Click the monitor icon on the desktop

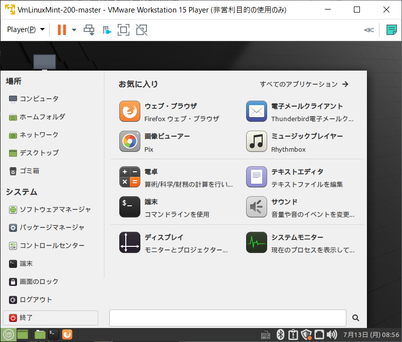point(45,62)
